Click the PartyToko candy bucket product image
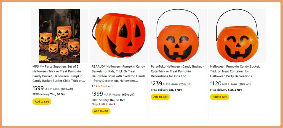 click(178, 36)
